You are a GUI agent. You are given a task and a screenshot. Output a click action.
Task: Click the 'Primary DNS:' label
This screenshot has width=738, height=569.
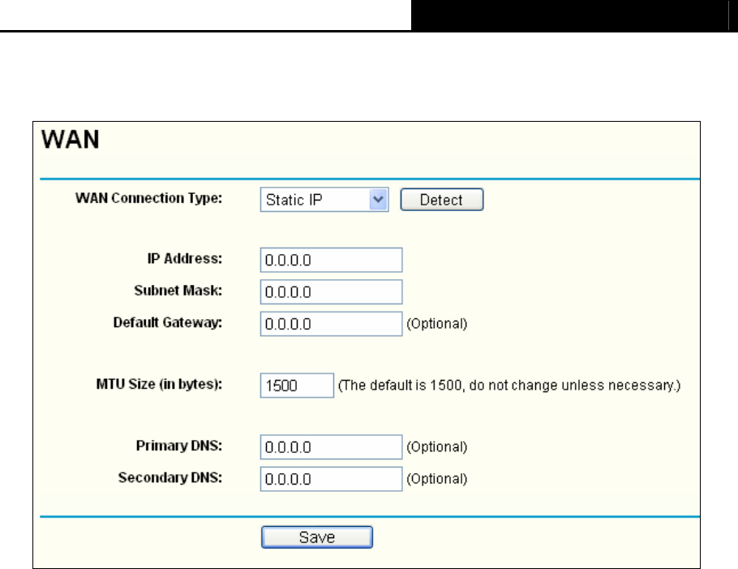click(179, 446)
